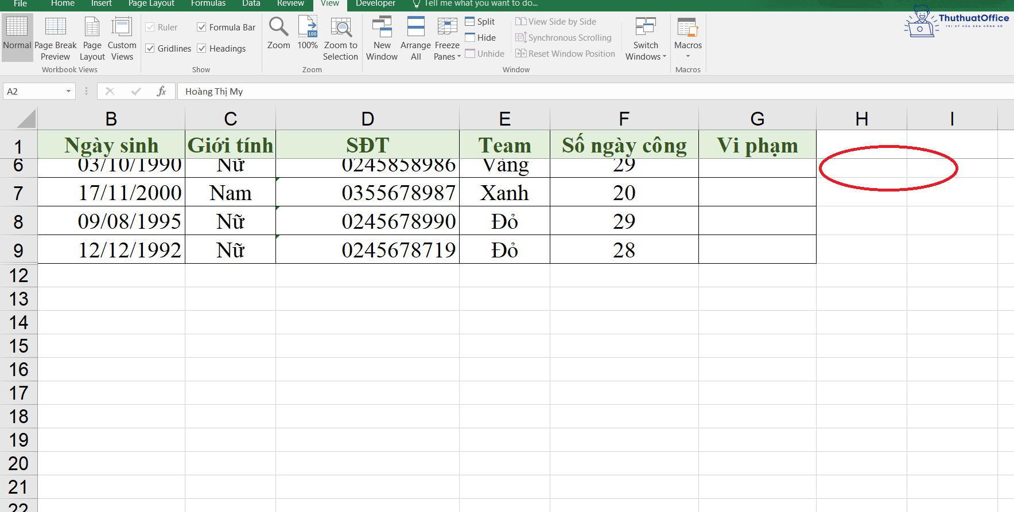Expand the Name Box dropdown arrow
This screenshot has height=512, width=1014.
point(68,91)
